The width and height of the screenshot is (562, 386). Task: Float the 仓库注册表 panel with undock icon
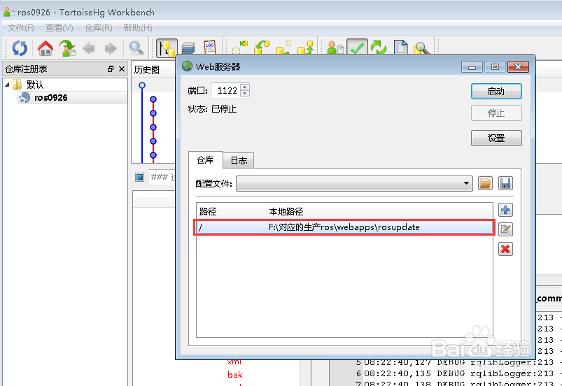[111, 69]
